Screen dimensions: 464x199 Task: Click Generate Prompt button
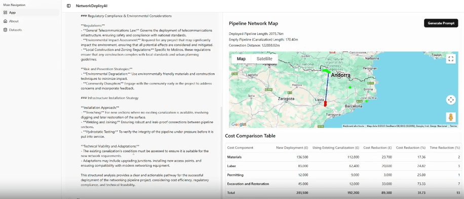coord(441,23)
